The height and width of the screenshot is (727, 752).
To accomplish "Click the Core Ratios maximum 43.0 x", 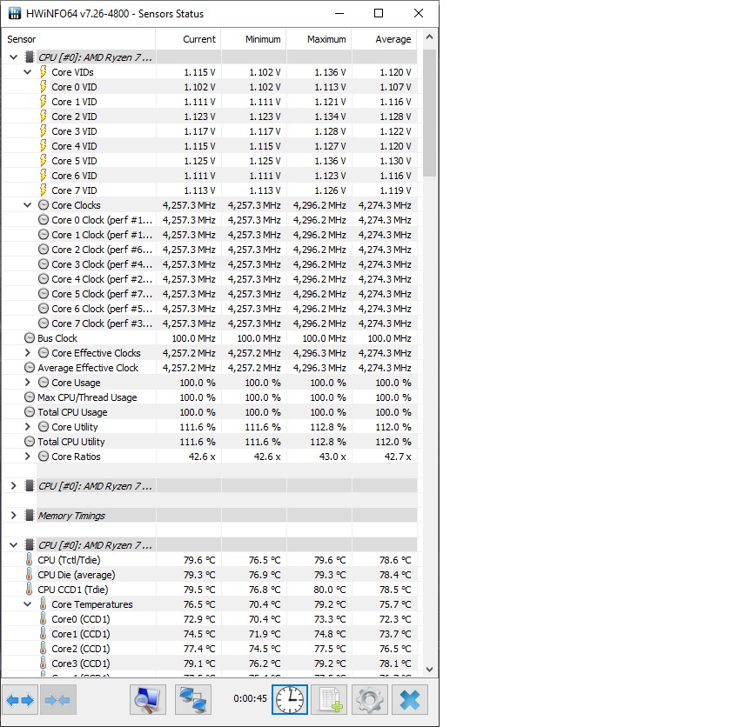I will 332,457.
